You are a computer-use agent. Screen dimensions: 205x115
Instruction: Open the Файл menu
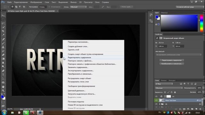tap(9, 2)
